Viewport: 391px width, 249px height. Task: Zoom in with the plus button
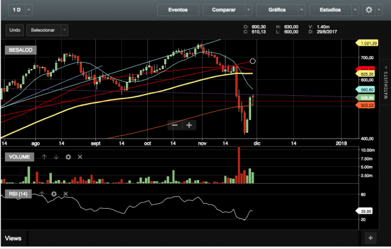coord(189,125)
